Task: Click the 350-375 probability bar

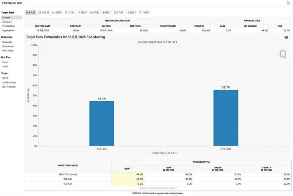Action: 102,124
